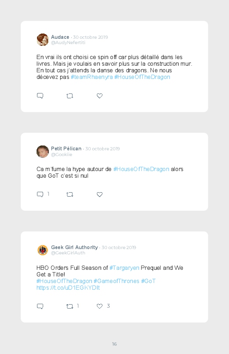The image size is (229, 354).
Task: Reply to Geek Girl Authority's tweet
Action: [40, 306]
